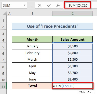Cancel formula entry with the X icon

click(x=40, y=6)
